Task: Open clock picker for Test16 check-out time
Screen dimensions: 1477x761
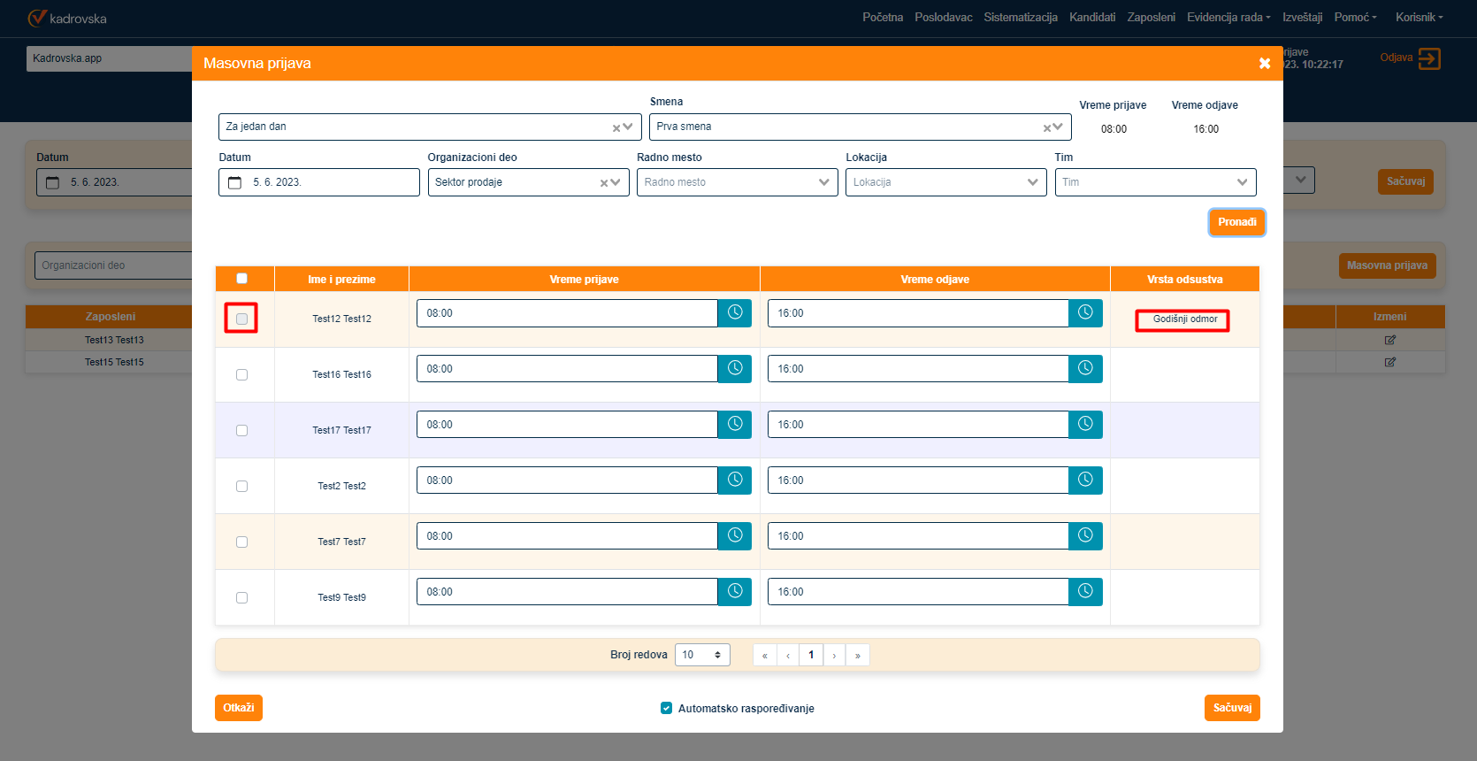Action: point(1085,369)
